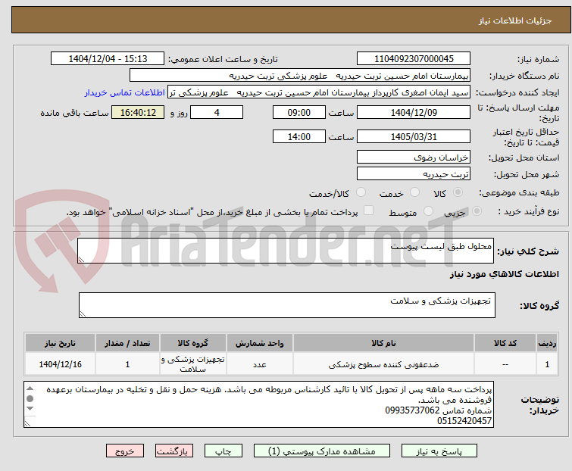This screenshot has width=572, height=471.
Task: Click resize handle of گروه کالا box
Action: click(x=83, y=314)
